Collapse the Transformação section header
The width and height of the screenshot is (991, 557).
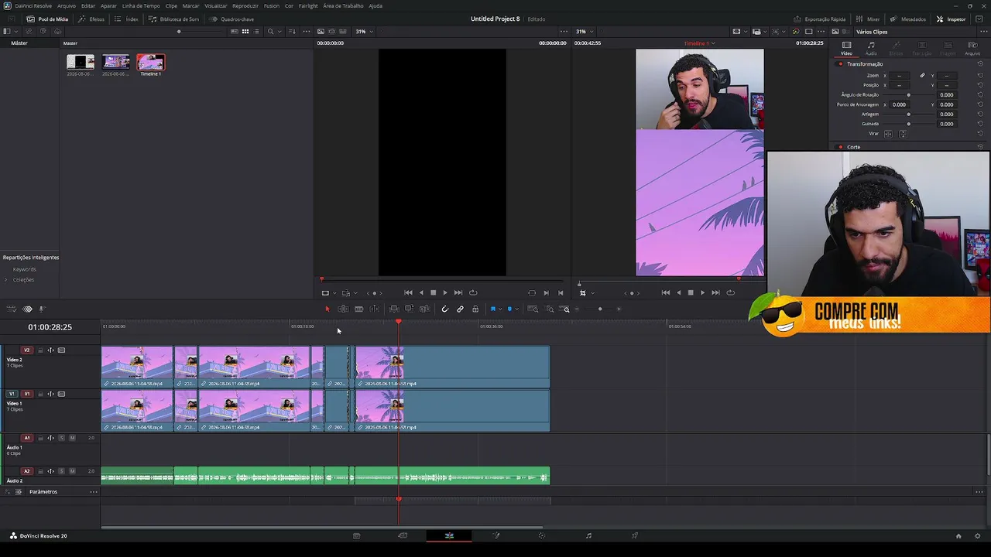coord(865,64)
